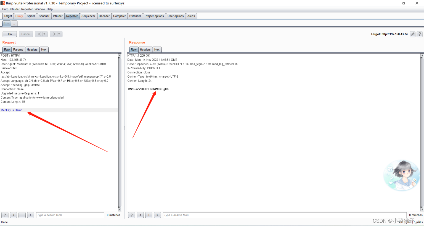Image resolution: width=424 pixels, height=226 pixels.
Task: Add a new Repeater tab with the ... tab
Action: 14,24
